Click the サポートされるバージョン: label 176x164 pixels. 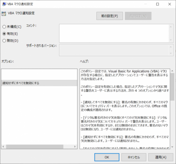click(41, 46)
